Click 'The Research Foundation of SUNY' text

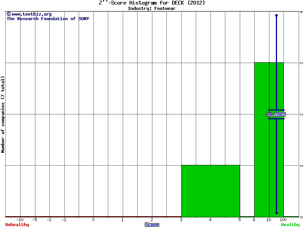[47, 19]
